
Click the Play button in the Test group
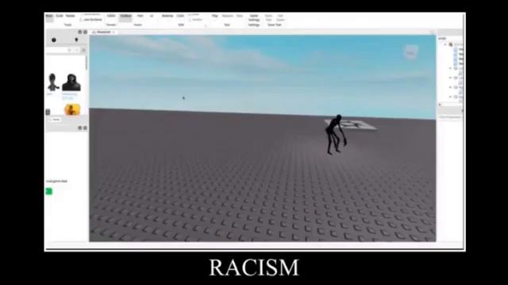215,16
